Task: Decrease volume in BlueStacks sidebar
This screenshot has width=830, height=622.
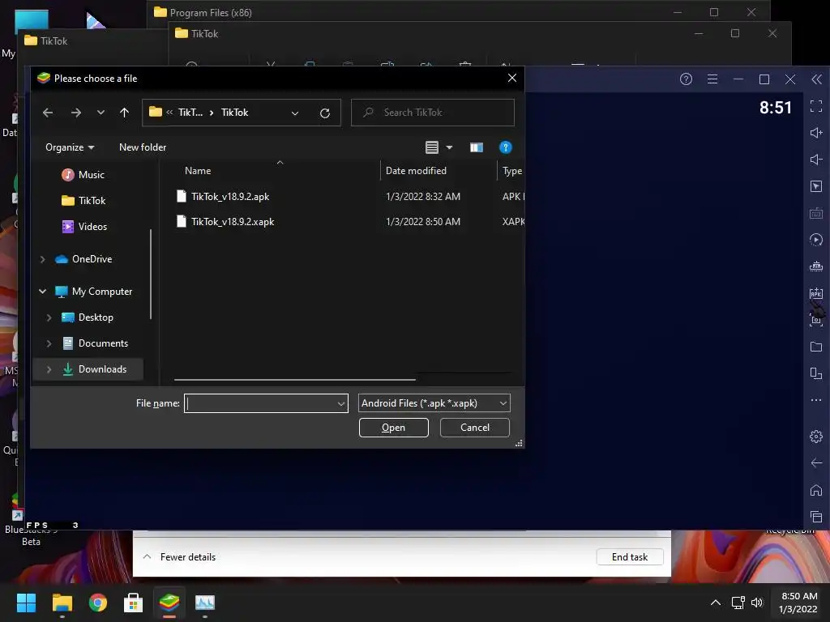Action: tap(815, 160)
